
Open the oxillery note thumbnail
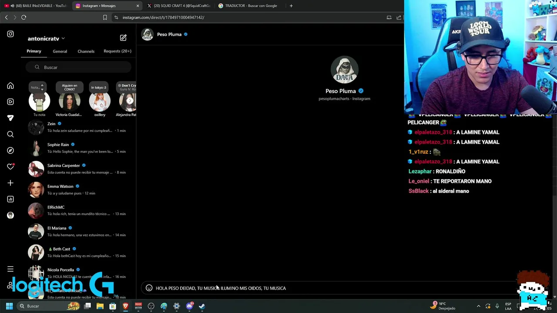click(100, 100)
